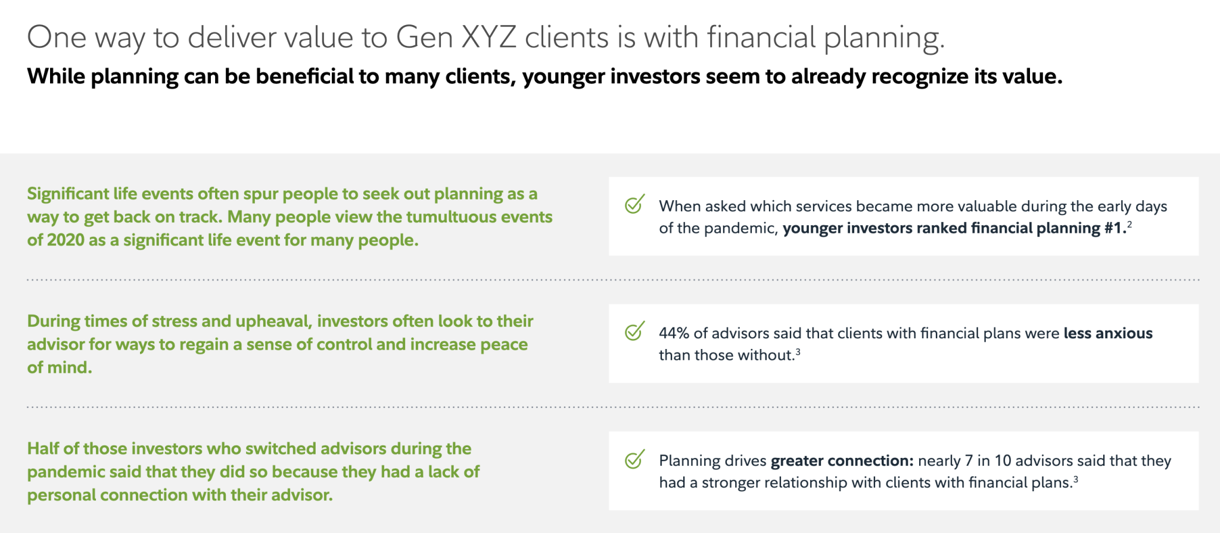Screen dimensions: 1220x533
Task: Click the "44%" statistic in the second card
Action: point(674,333)
